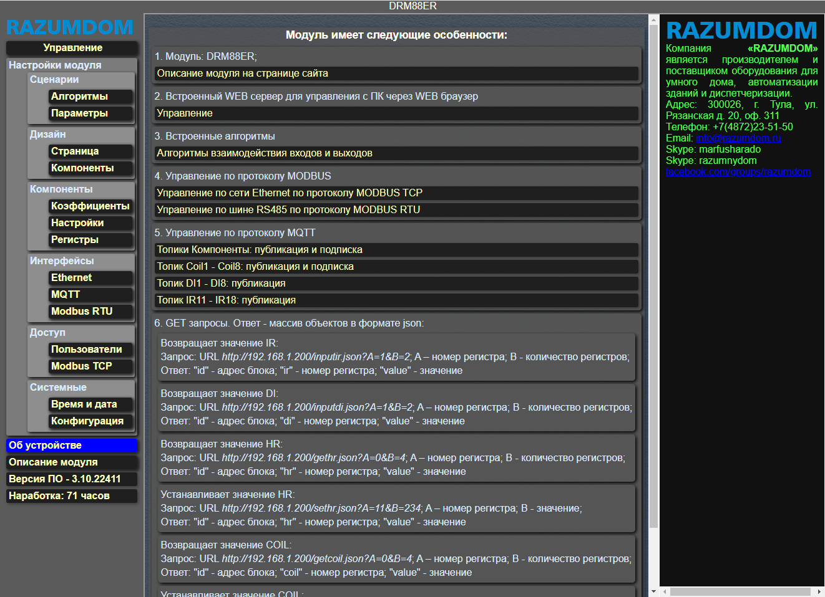Open Modbus TCP under Доступ
This screenshot has height=597, width=825.
point(91,366)
